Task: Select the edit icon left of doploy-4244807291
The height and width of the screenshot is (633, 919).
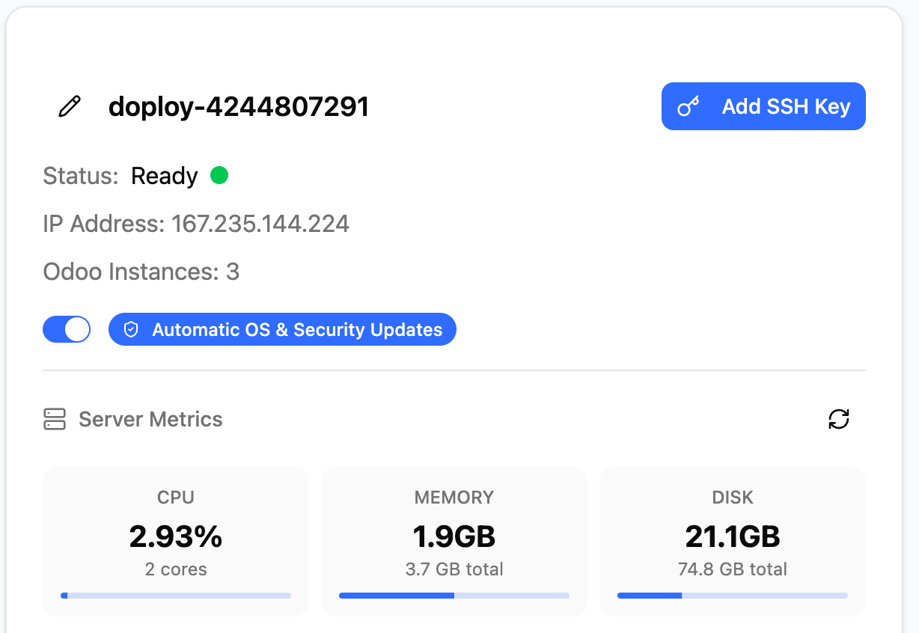Action: point(69,106)
